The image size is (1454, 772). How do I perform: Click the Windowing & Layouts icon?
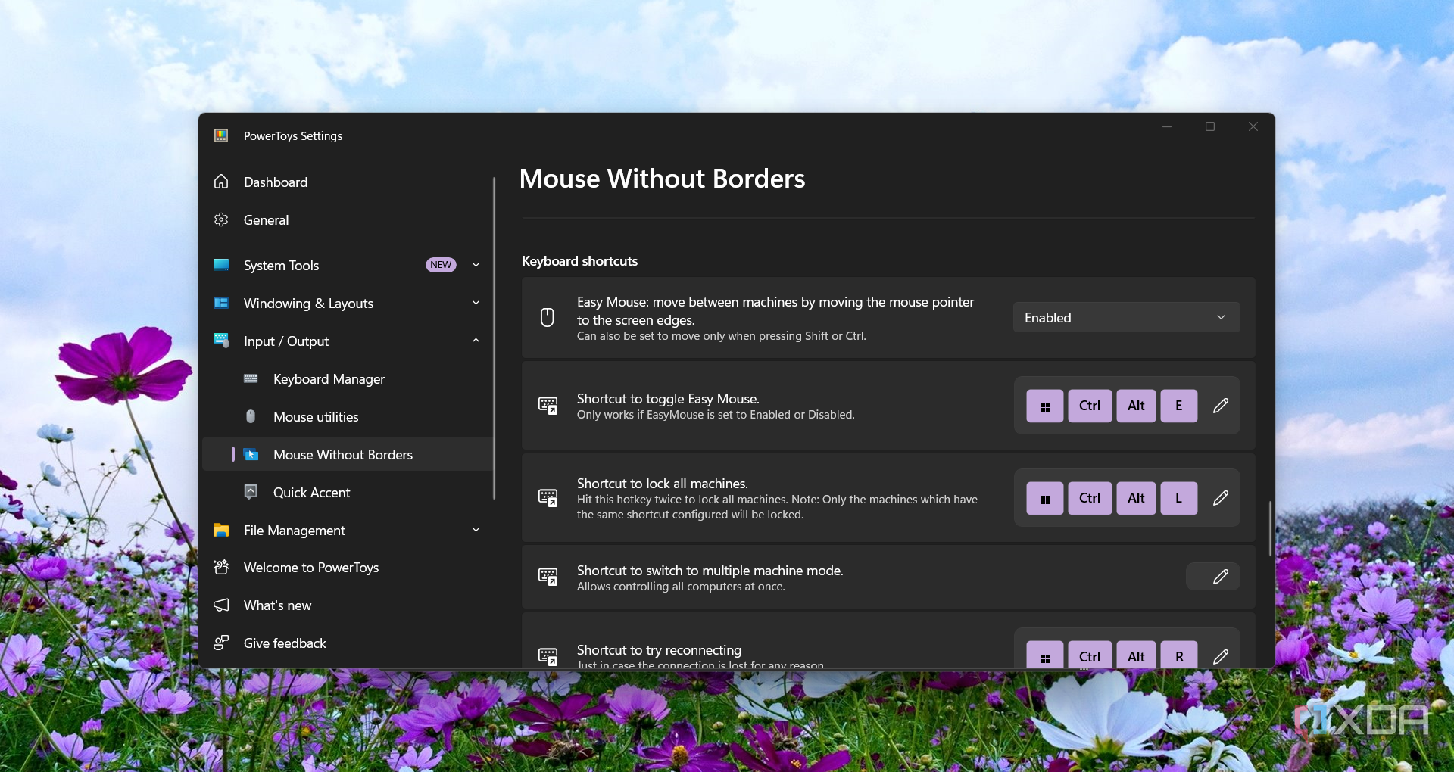pos(221,303)
